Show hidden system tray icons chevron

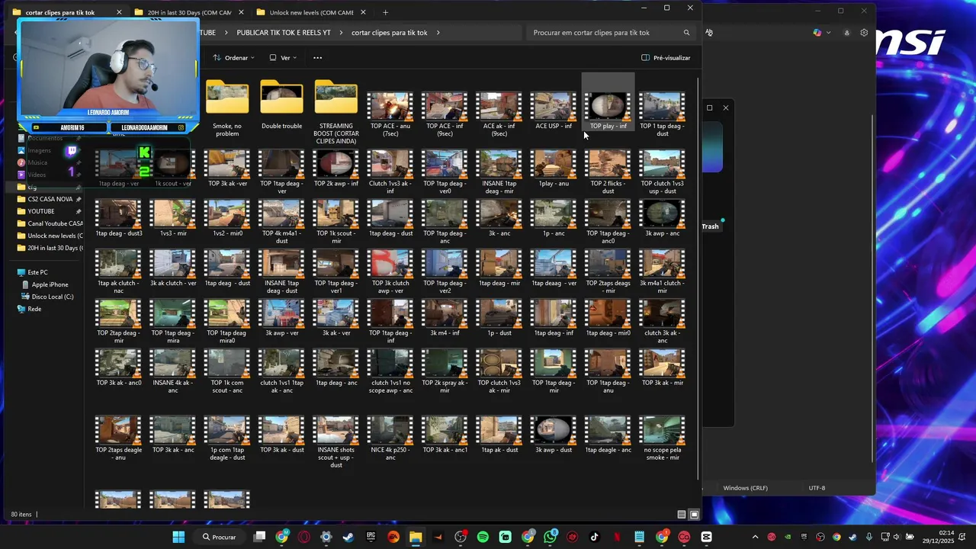point(755,537)
